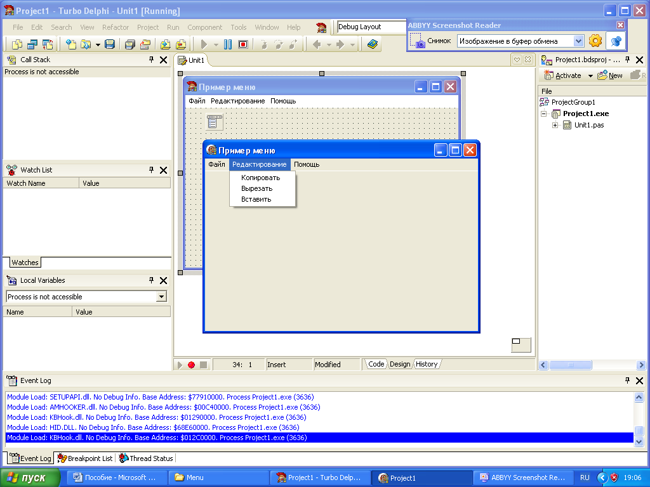Click the ABBYY Снимок capture icon
Image resolution: width=650 pixels, height=487 pixels.
coord(418,41)
